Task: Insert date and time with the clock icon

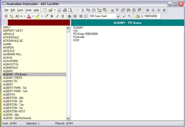Action: tap(105, 10)
